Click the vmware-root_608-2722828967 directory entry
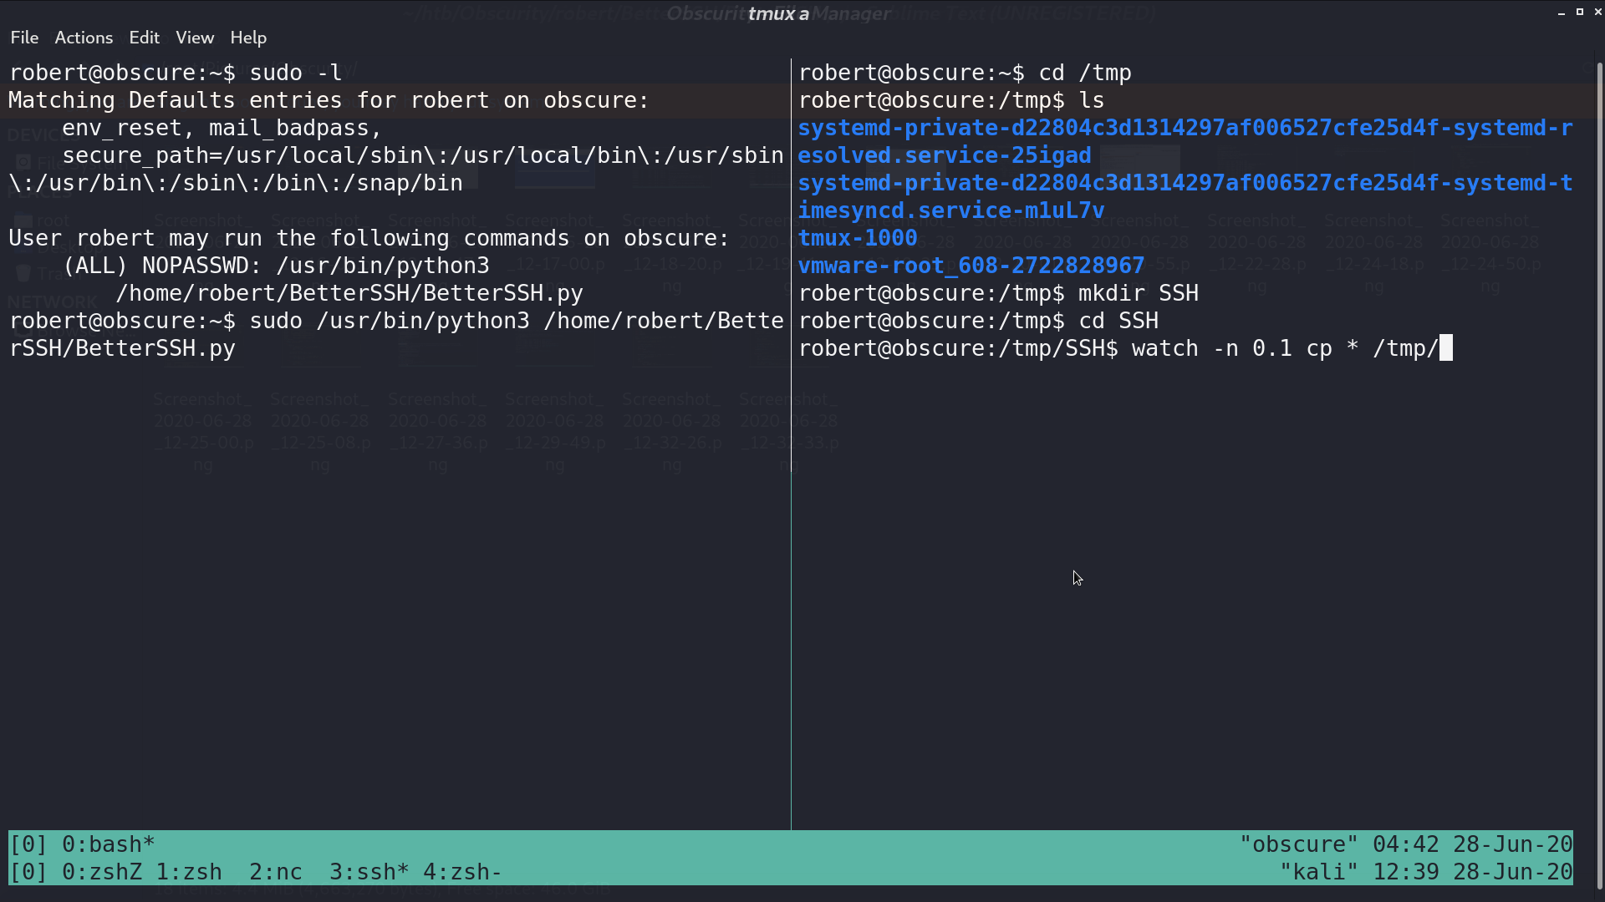Screen dimensions: 1605x902 971,266
